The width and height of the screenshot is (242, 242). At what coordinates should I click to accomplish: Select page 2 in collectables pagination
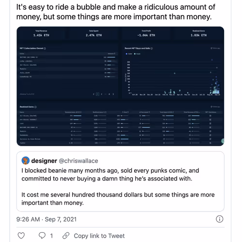point(102,94)
